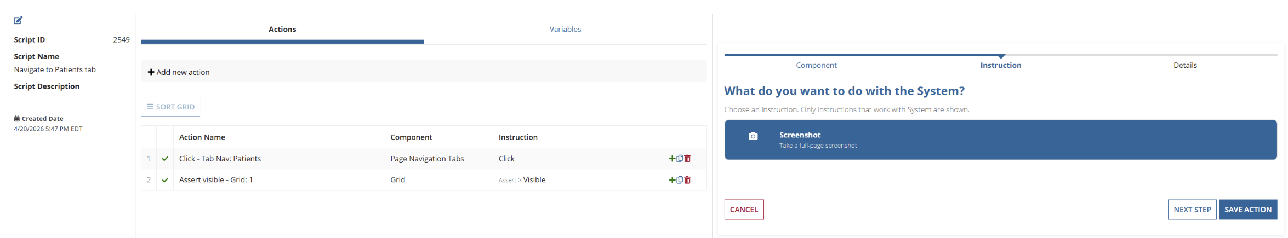Click green checkmark in row 2
The width and height of the screenshot is (1288, 238).
[165, 180]
